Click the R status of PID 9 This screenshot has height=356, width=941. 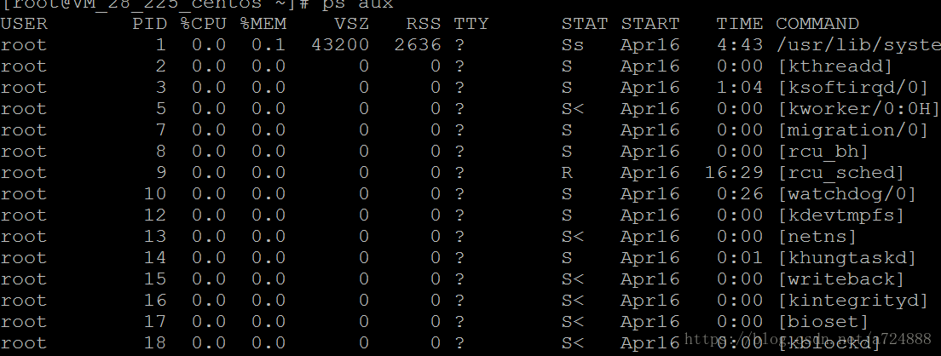click(567, 173)
